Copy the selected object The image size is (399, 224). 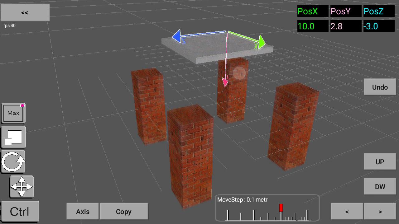click(124, 212)
